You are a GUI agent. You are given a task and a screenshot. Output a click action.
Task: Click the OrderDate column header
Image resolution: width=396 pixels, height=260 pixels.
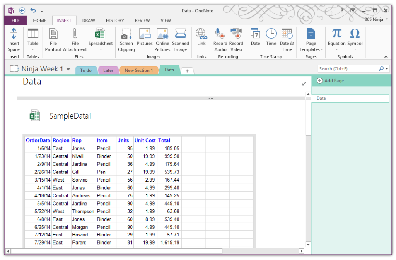pos(38,141)
